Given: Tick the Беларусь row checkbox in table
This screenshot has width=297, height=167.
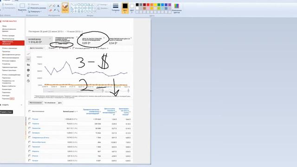Looking at the screenshot, I should pos(30,133).
